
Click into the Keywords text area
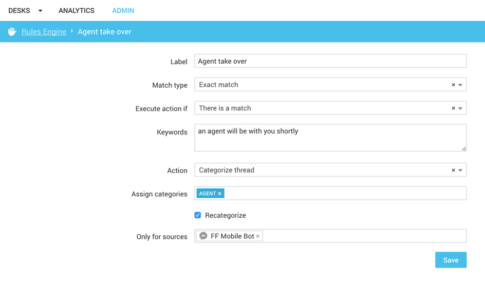point(330,138)
